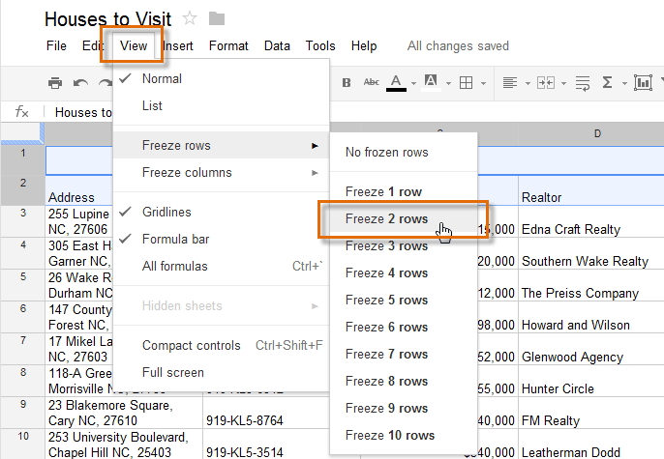Choose Freeze 2 rows
The height and width of the screenshot is (459, 664).
tap(404, 219)
